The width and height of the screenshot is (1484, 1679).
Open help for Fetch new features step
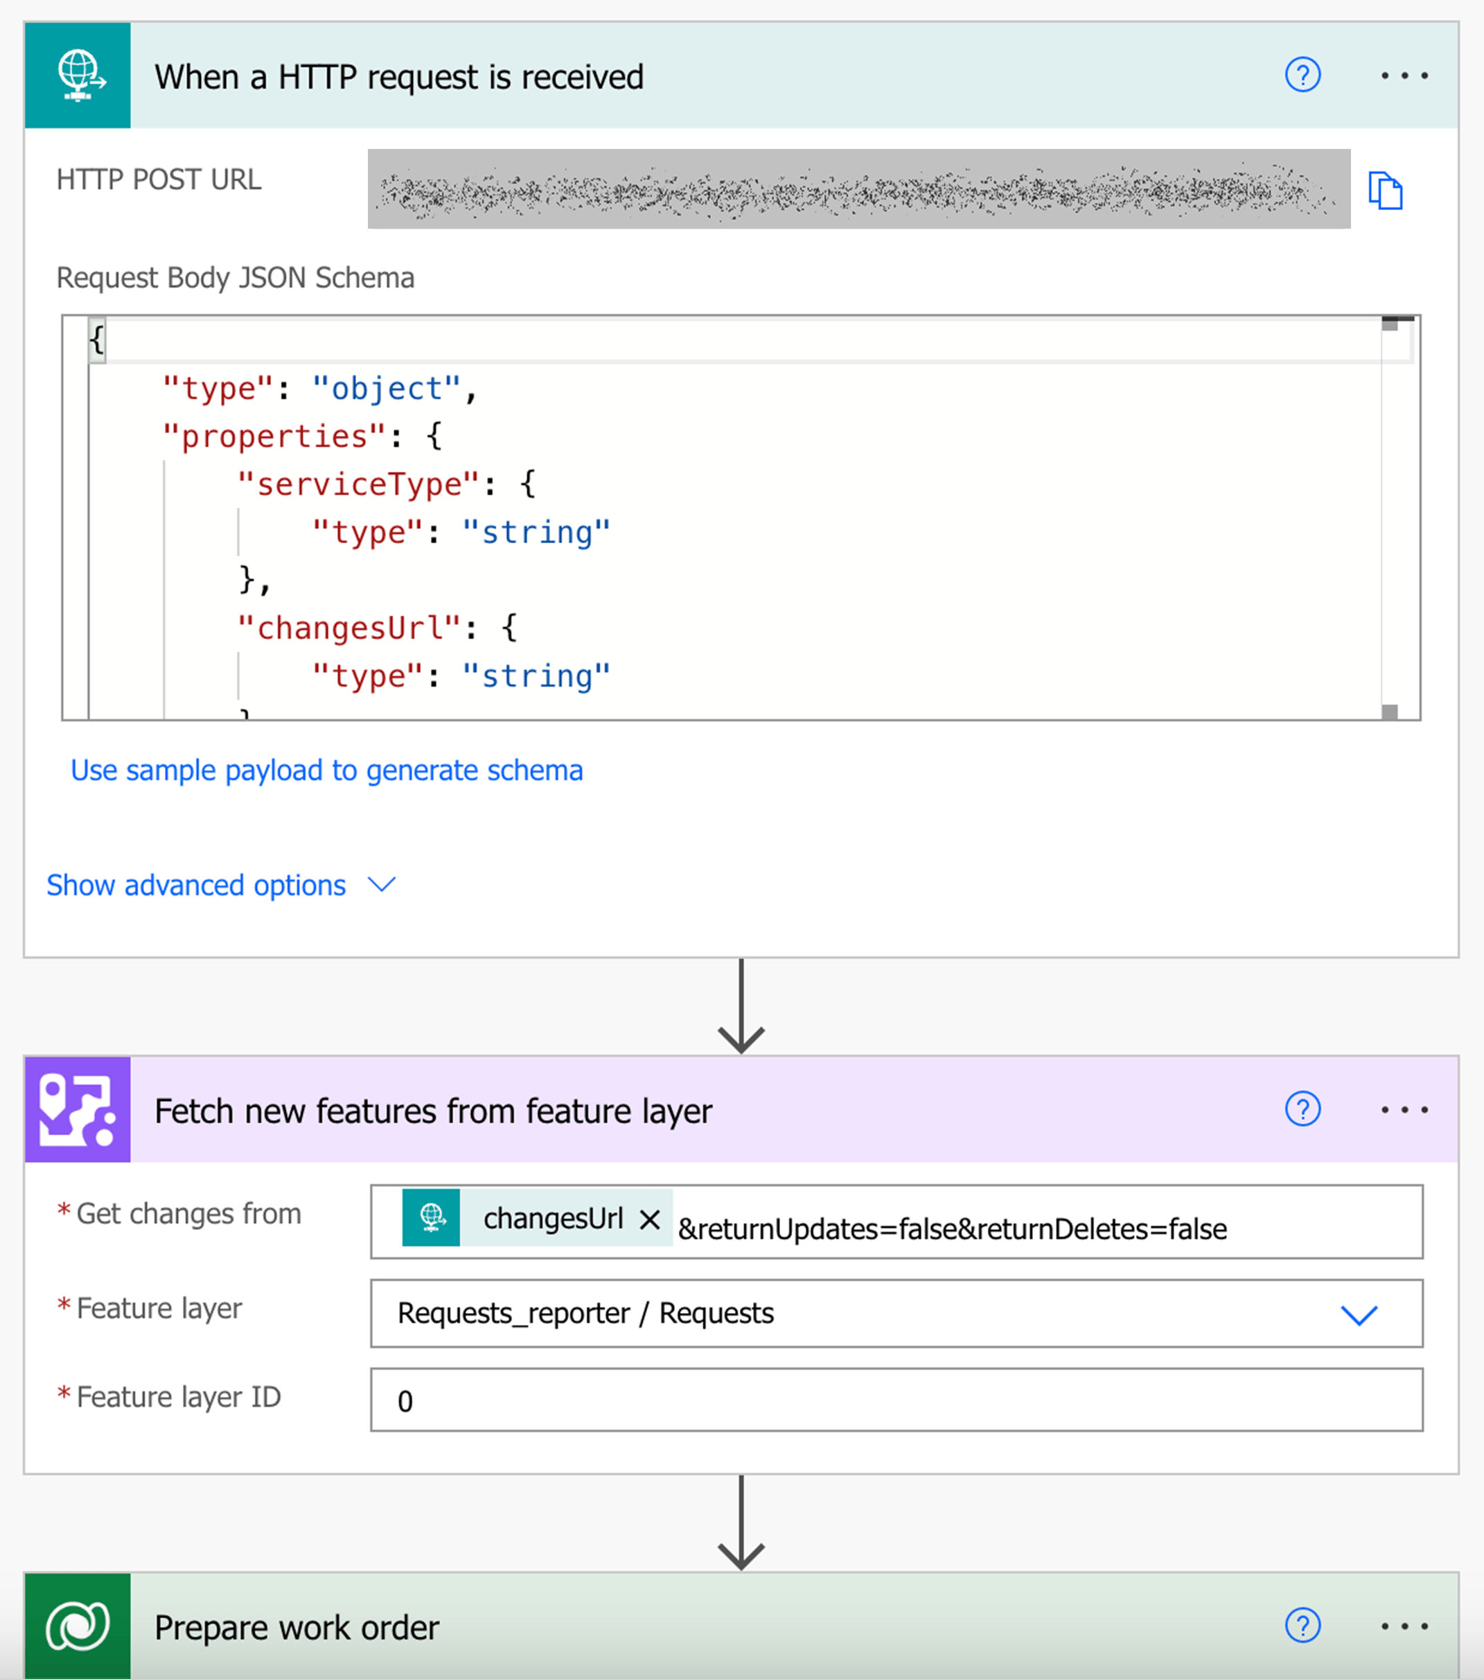1302,1109
